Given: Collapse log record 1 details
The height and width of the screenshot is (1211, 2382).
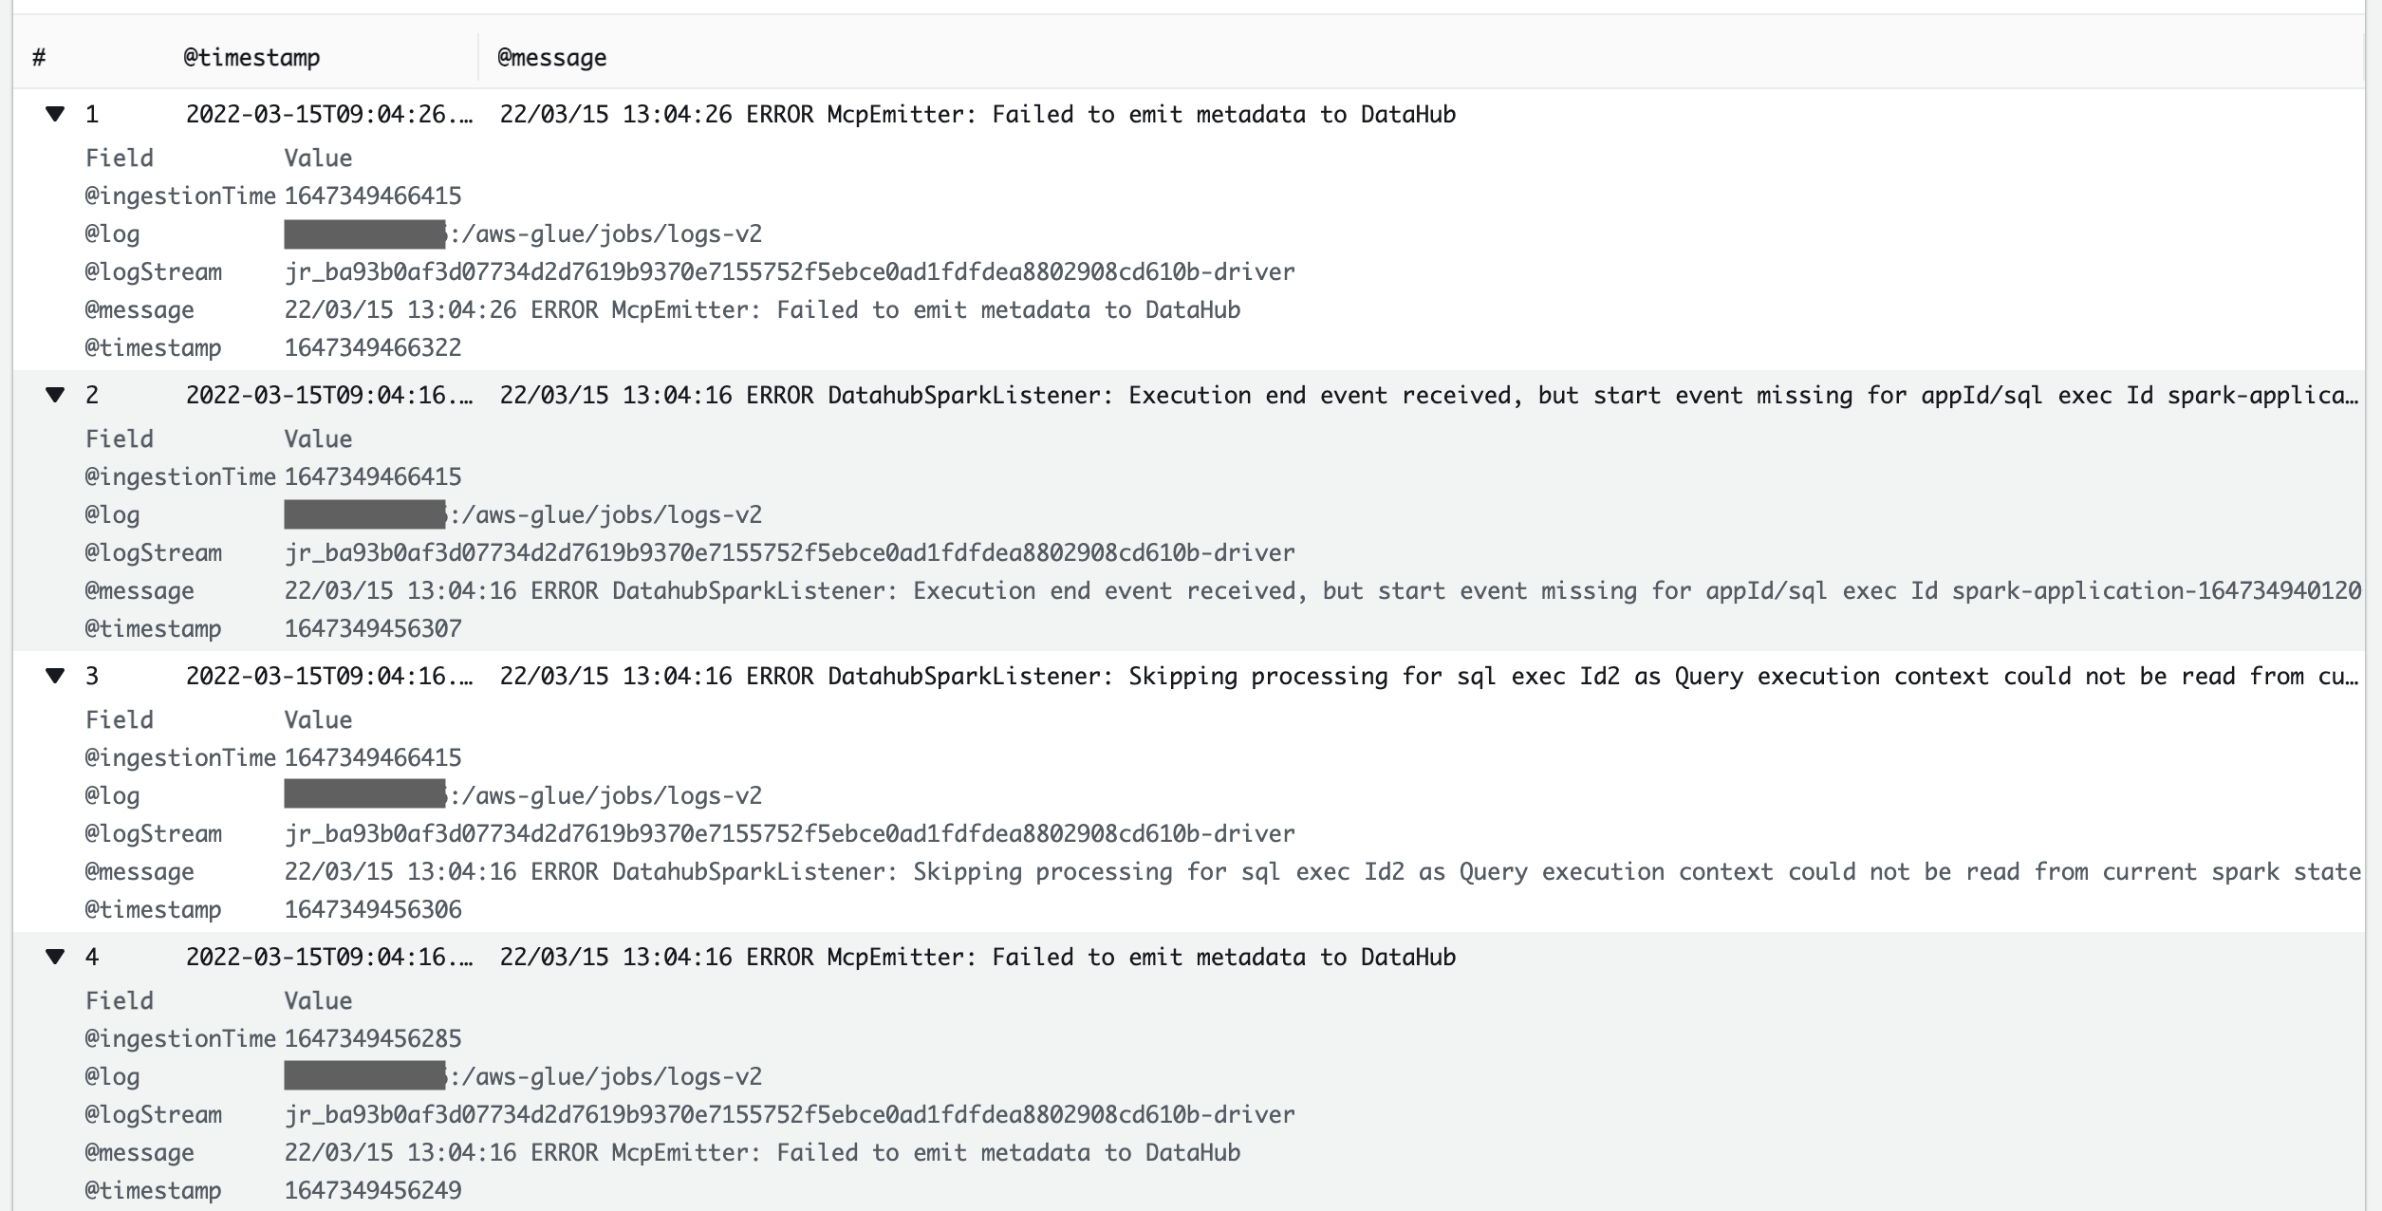Looking at the screenshot, I should pyautogui.click(x=54, y=114).
